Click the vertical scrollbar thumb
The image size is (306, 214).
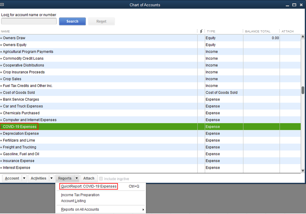(x=303, y=91)
